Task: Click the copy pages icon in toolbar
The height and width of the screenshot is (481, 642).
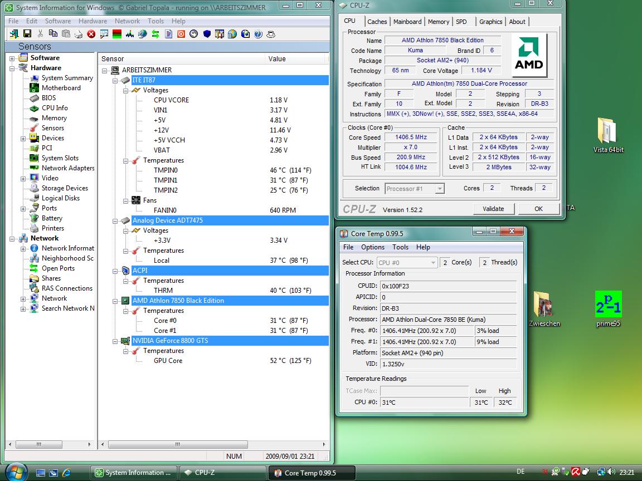Action: (53, 34)
